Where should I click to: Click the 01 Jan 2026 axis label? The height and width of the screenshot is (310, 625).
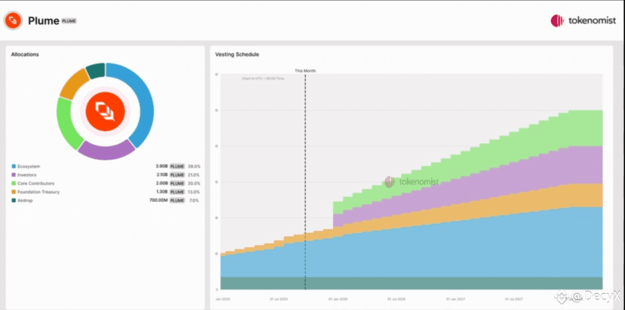(338, 298)
